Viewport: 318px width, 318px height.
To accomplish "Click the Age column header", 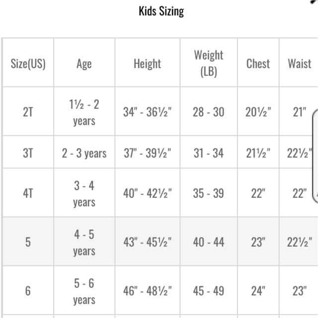I will tap(84, 64).
